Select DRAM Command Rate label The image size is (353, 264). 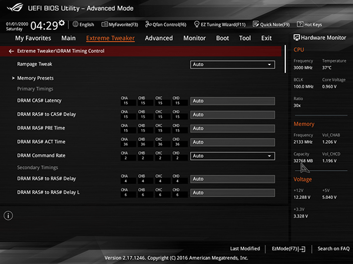(41, 155)
